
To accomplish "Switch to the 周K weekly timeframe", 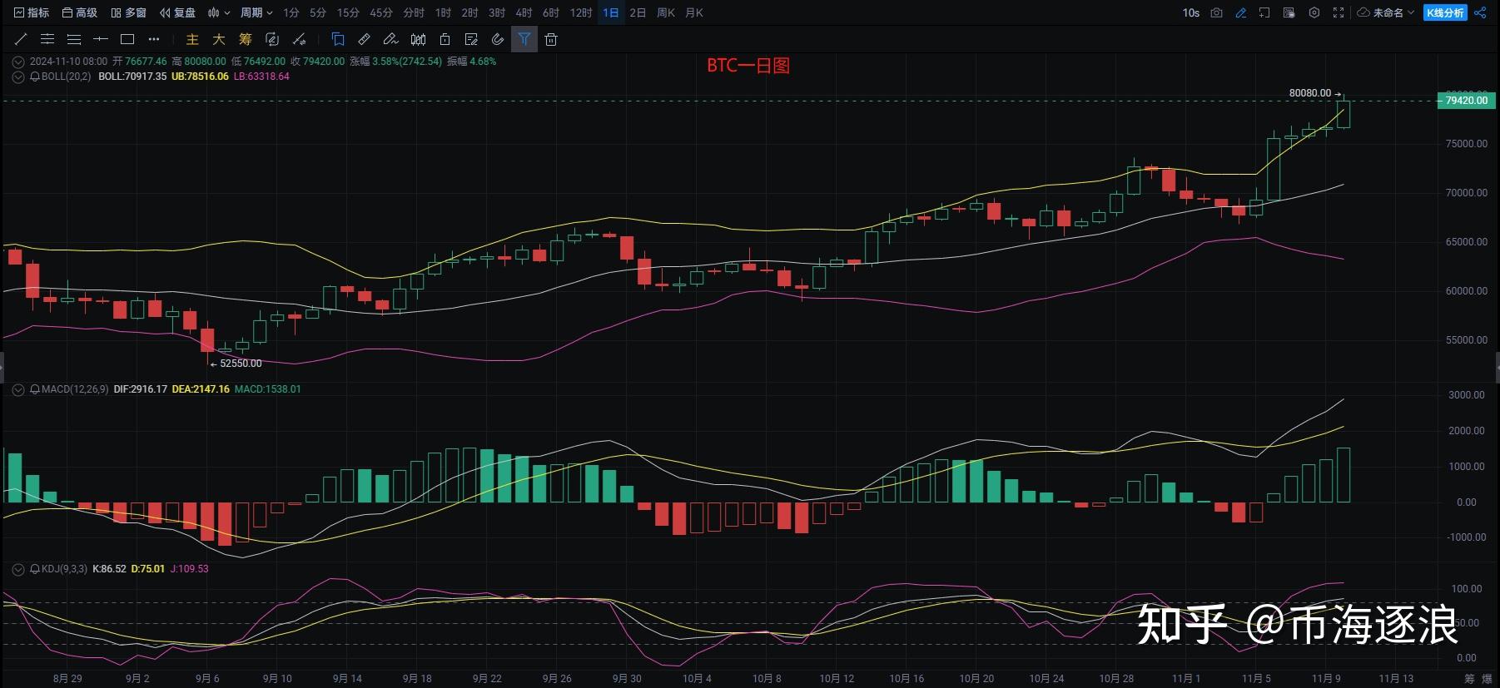I will 666,12.
